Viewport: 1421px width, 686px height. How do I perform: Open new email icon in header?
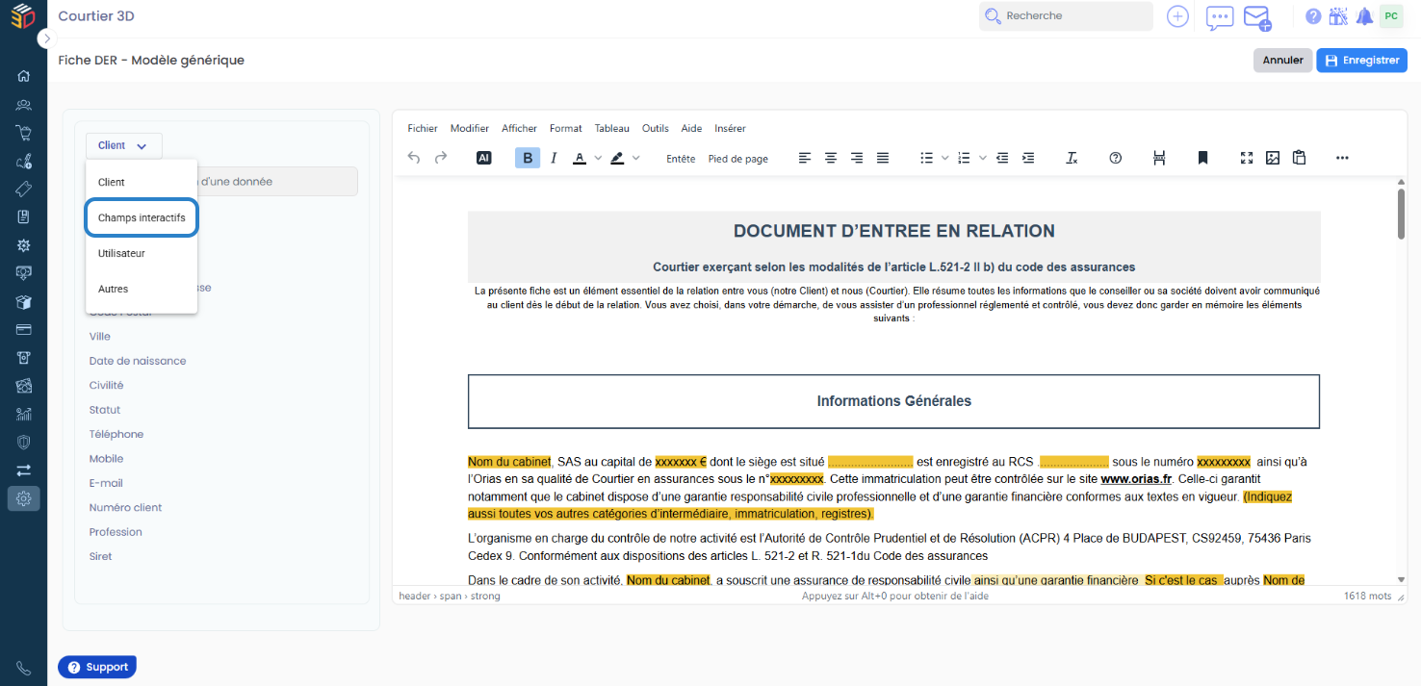(1256, 17)
